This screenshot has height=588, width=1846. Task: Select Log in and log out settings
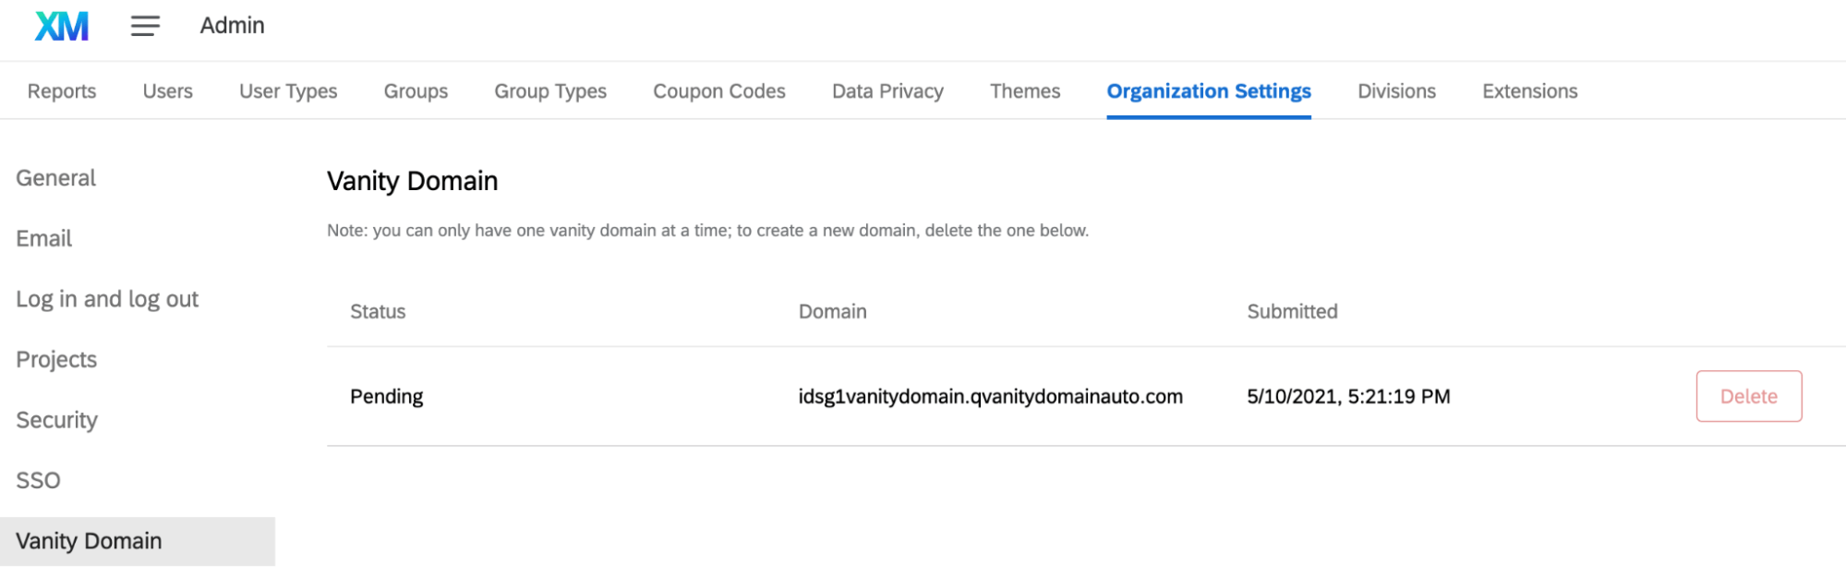coord(107,298)
